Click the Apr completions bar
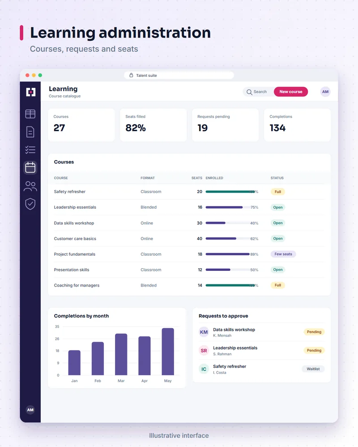The image size is (358, 447). [x=145, y=356]
